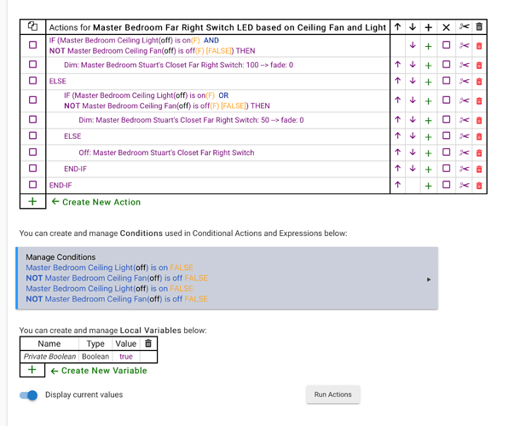520x426 pixels.
Task: Cut the first IF AND row
Action: click(x=465, y=45)
